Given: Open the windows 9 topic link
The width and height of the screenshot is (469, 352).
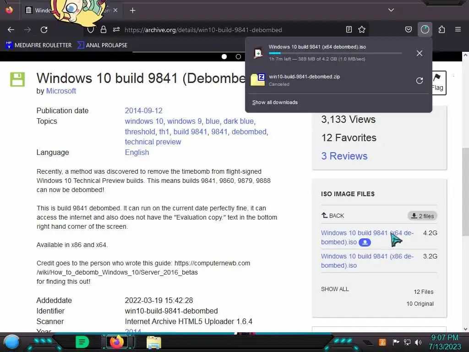Looking at the screenshot, I should (184, 121).
